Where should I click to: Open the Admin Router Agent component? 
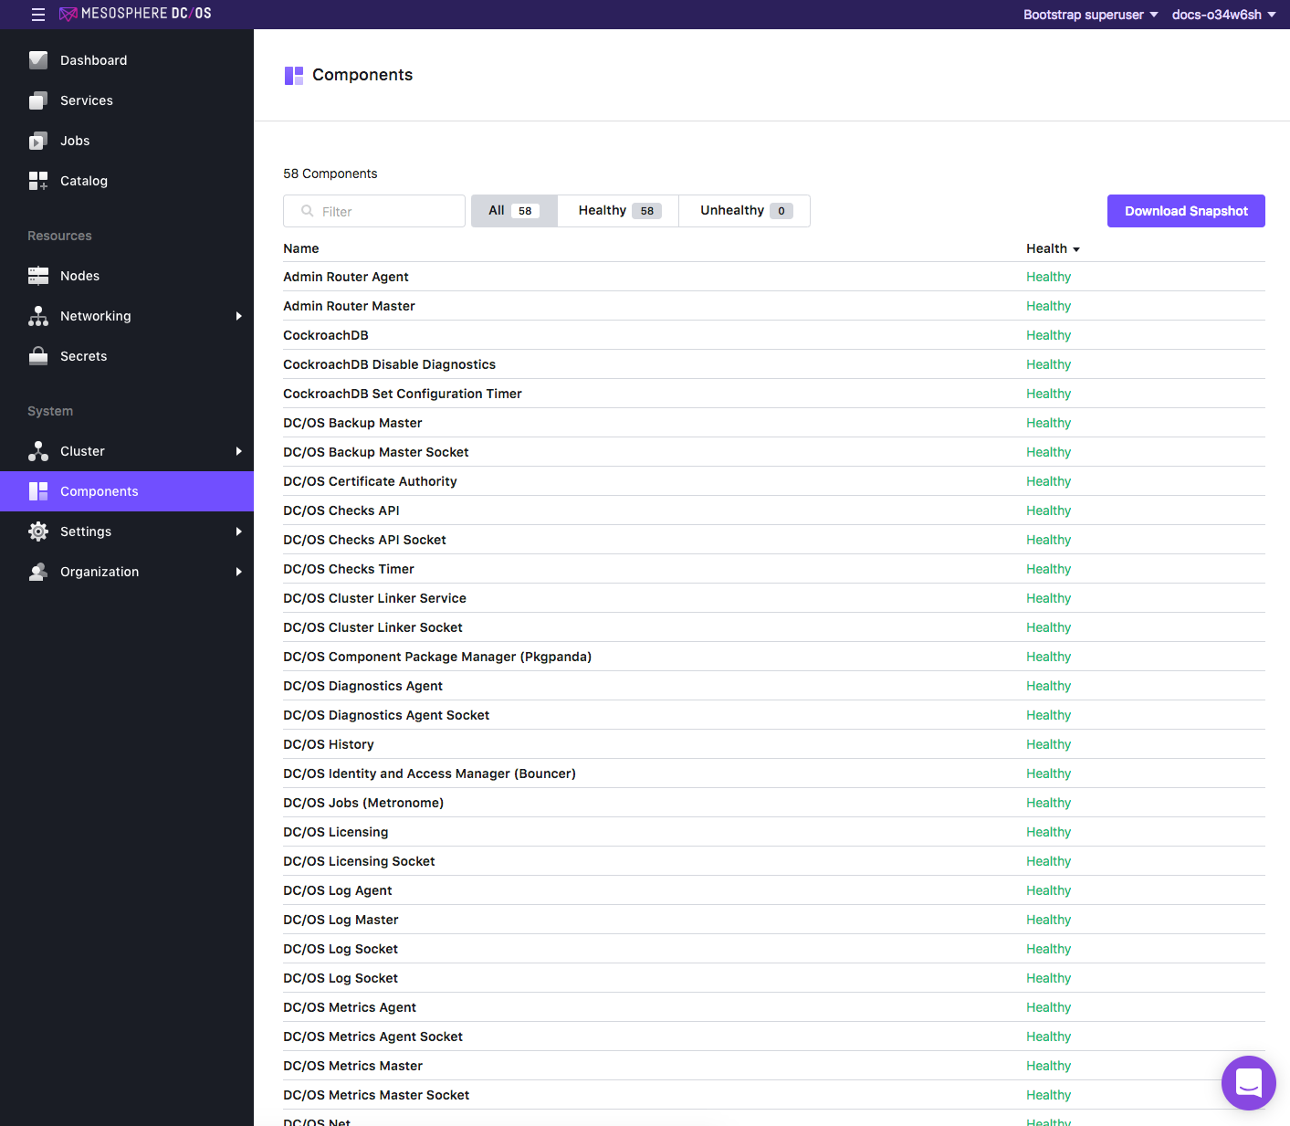tap(346, 277)
